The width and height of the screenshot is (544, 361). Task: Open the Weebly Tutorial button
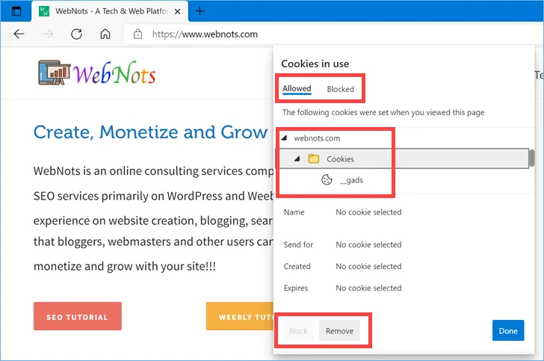coord(240,316)
